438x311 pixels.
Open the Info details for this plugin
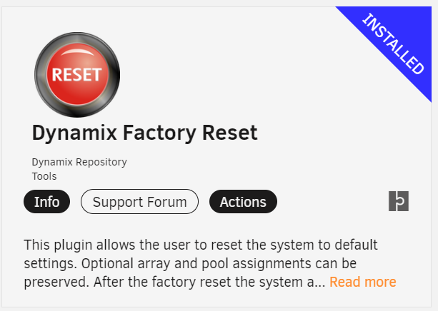coord(46,202)
